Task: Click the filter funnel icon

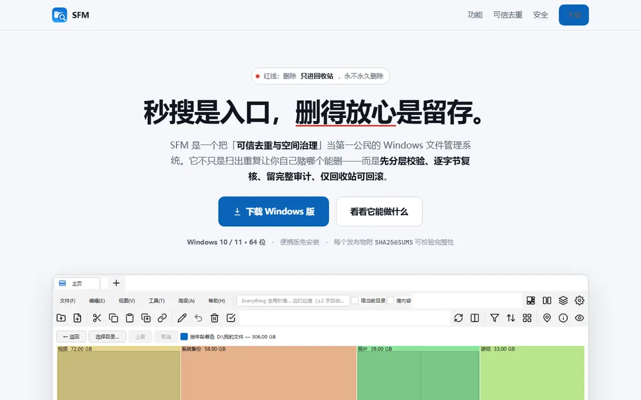Action: 495,318
